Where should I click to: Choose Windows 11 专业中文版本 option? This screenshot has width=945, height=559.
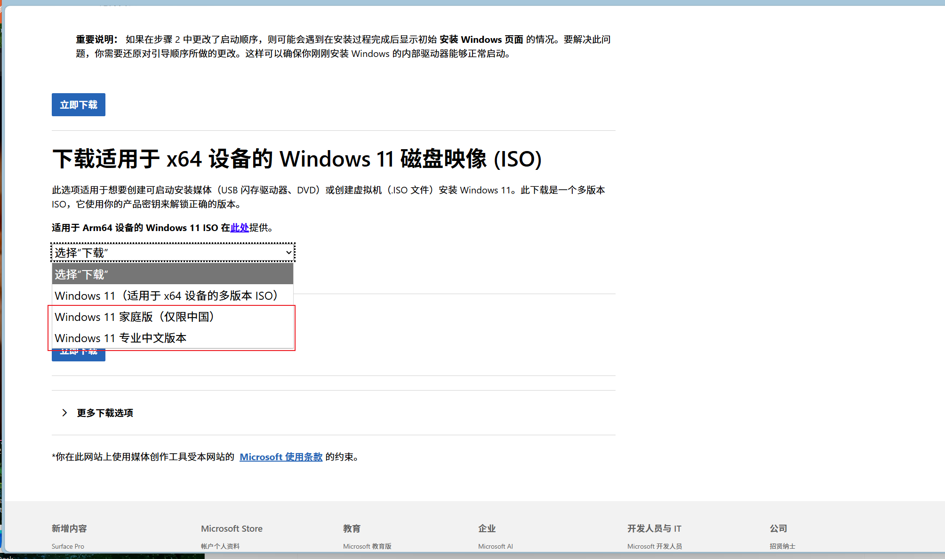(x=173, y=338)
